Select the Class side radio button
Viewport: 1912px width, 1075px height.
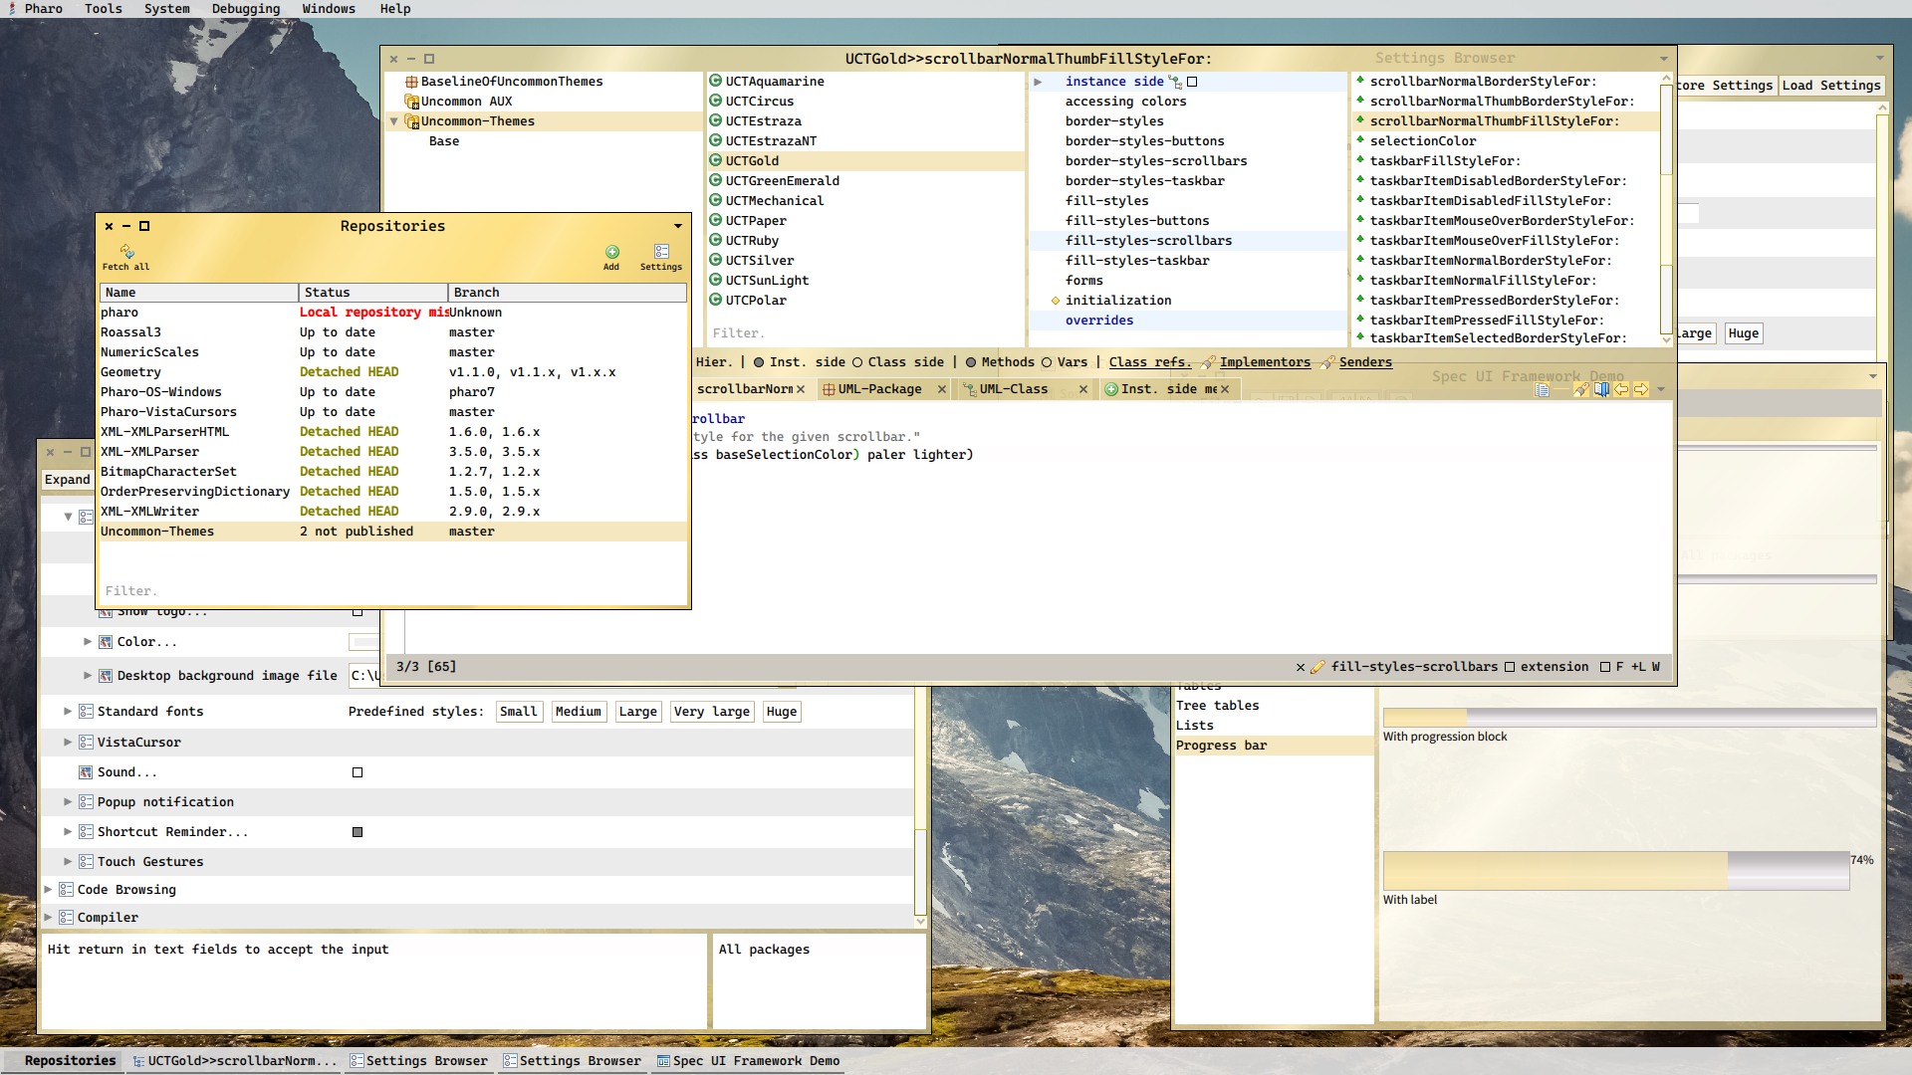(x=857, y=362)
